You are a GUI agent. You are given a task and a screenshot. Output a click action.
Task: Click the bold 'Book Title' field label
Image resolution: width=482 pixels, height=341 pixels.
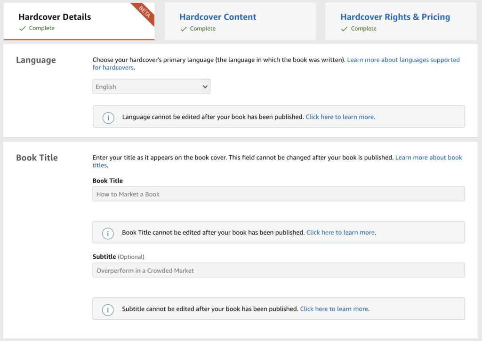pos(107,181)
